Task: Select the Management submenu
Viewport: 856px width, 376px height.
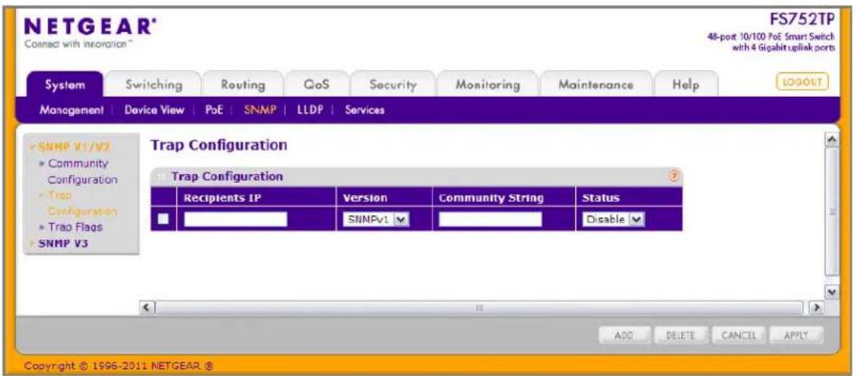Action: click(x=72, y=110)
